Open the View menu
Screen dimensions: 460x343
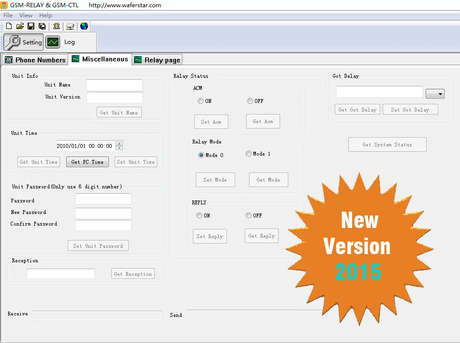[26, 15]
